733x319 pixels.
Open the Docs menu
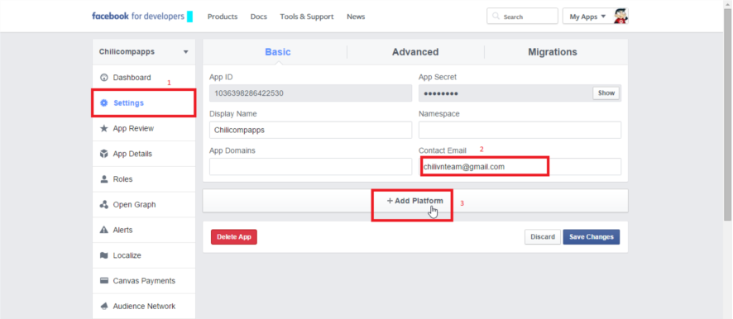[x=258, y=17]
